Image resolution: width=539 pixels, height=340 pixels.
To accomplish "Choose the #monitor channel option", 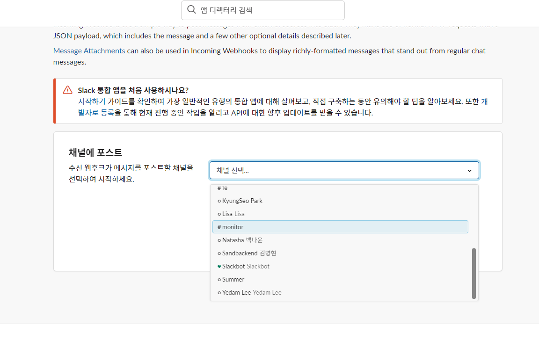I will (340, 227).
